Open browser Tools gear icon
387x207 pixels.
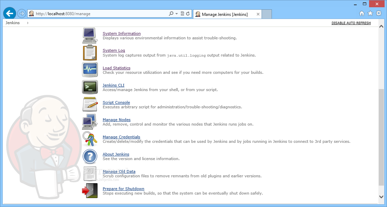[379, 13]
